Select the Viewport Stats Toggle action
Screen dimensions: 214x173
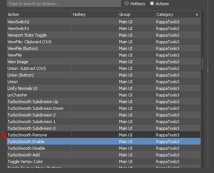pyautogui.click(x=104, y=35)
